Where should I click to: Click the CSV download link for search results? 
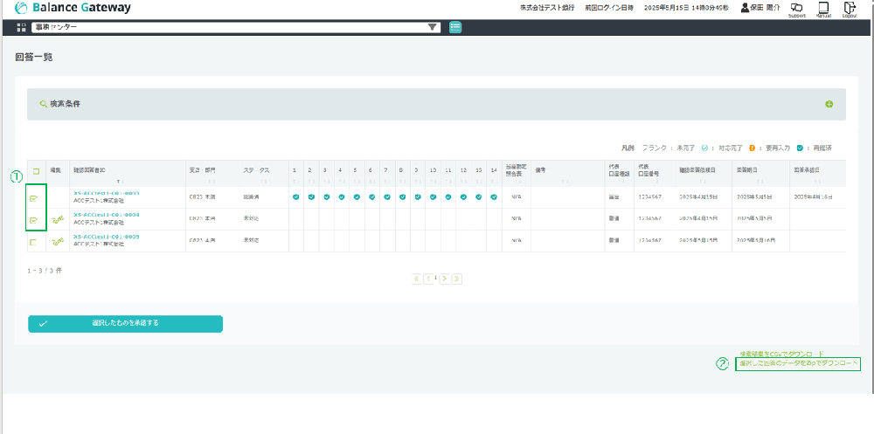click(x=780, y=353)
